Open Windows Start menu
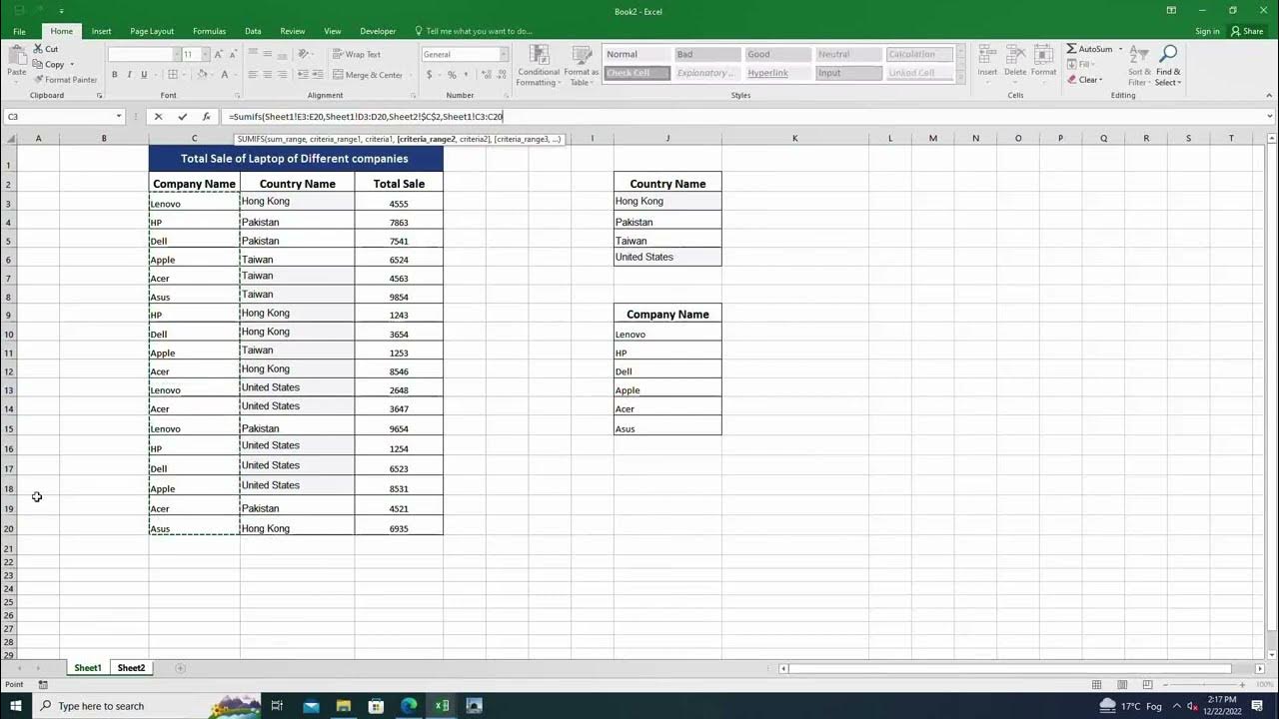Image resolution: width=1279 pixels, height=719 pixels. 16,706
